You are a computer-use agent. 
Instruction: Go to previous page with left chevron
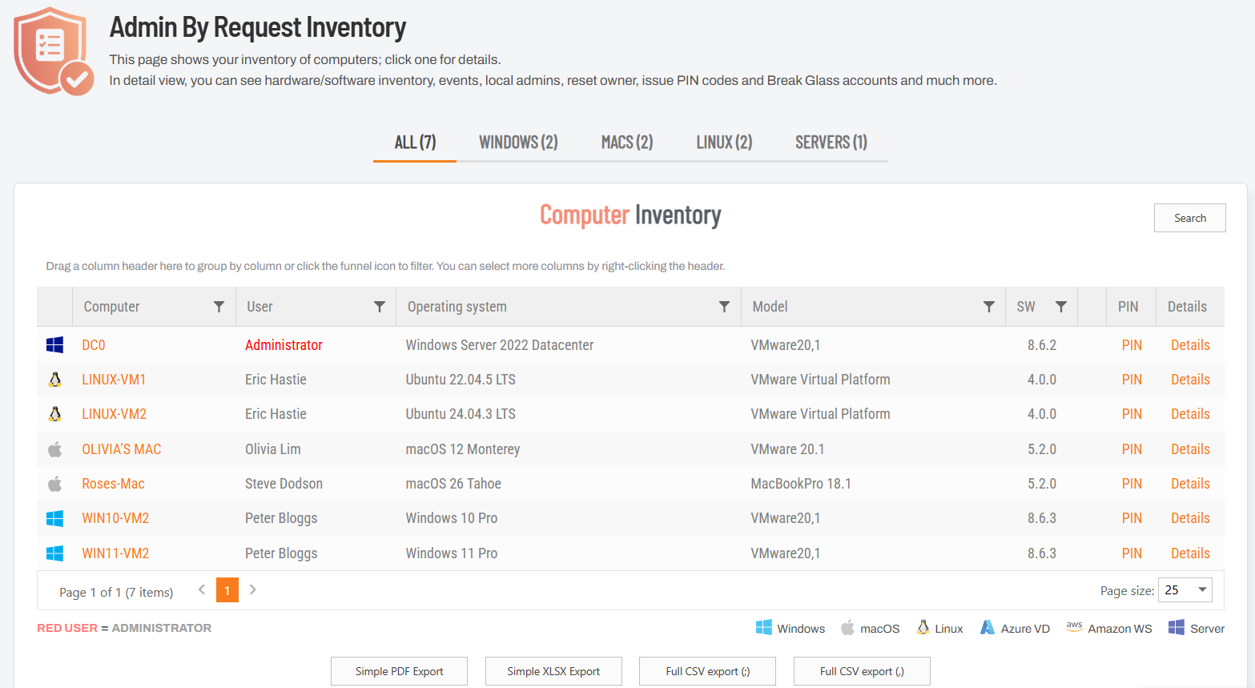202,589
